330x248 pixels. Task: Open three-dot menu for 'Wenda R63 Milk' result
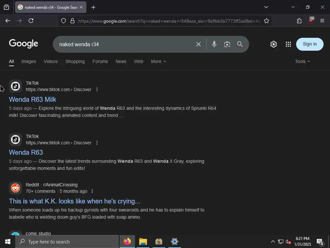97,89
